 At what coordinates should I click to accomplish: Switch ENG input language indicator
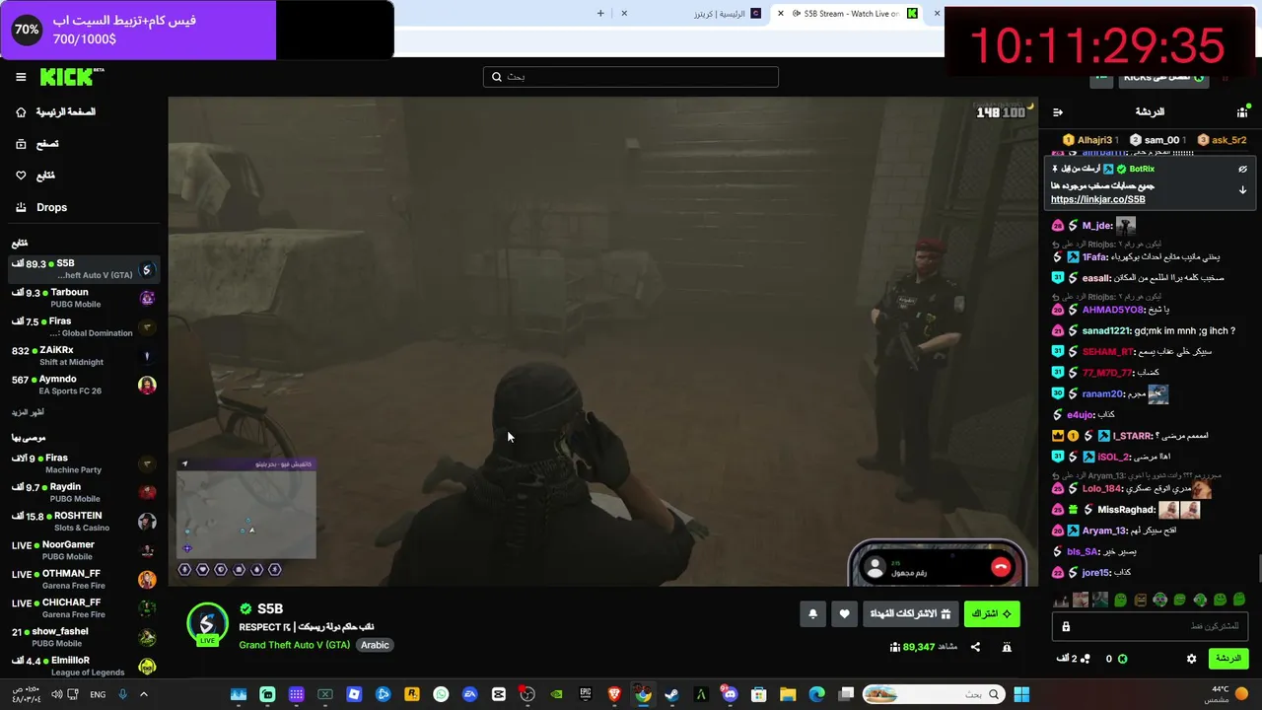click(98, 694)
